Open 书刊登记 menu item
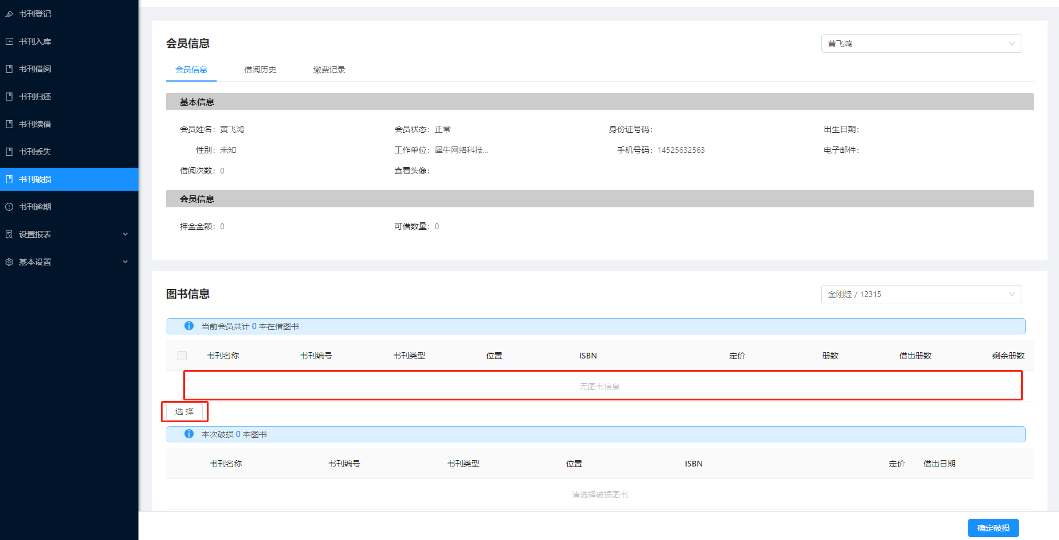 point(69,14)
